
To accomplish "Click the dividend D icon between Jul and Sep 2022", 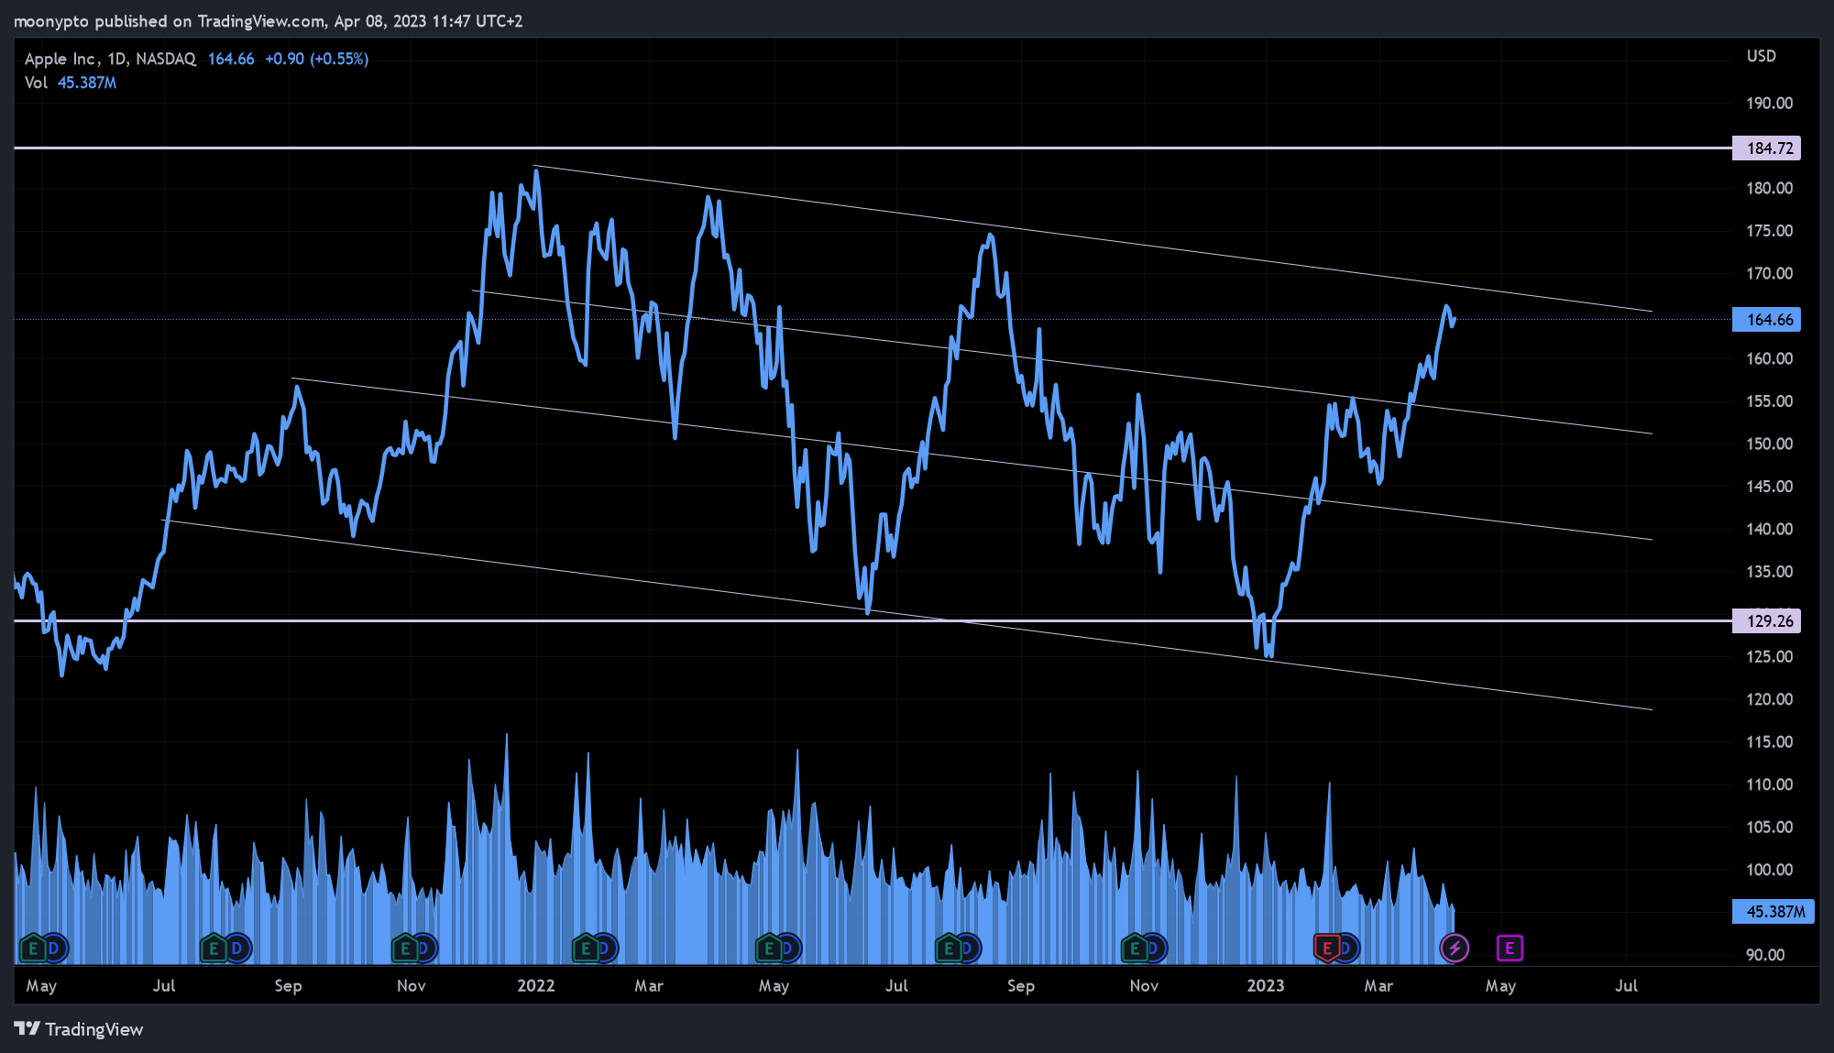I will [968, 948].
